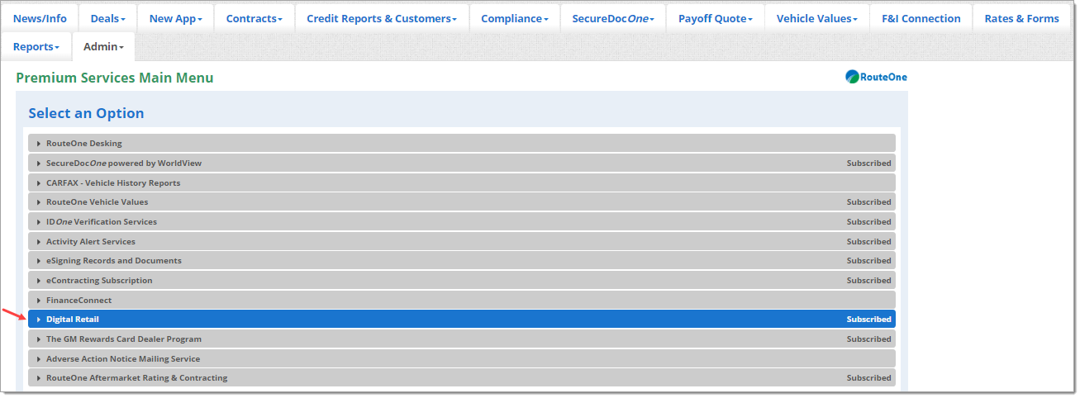Open the Reports dropdown menu
Screen dimensions: 1080x398
[36, 47]
